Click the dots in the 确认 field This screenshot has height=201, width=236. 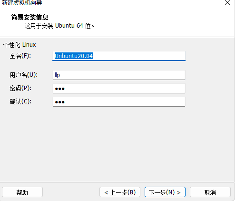(59, 102)
